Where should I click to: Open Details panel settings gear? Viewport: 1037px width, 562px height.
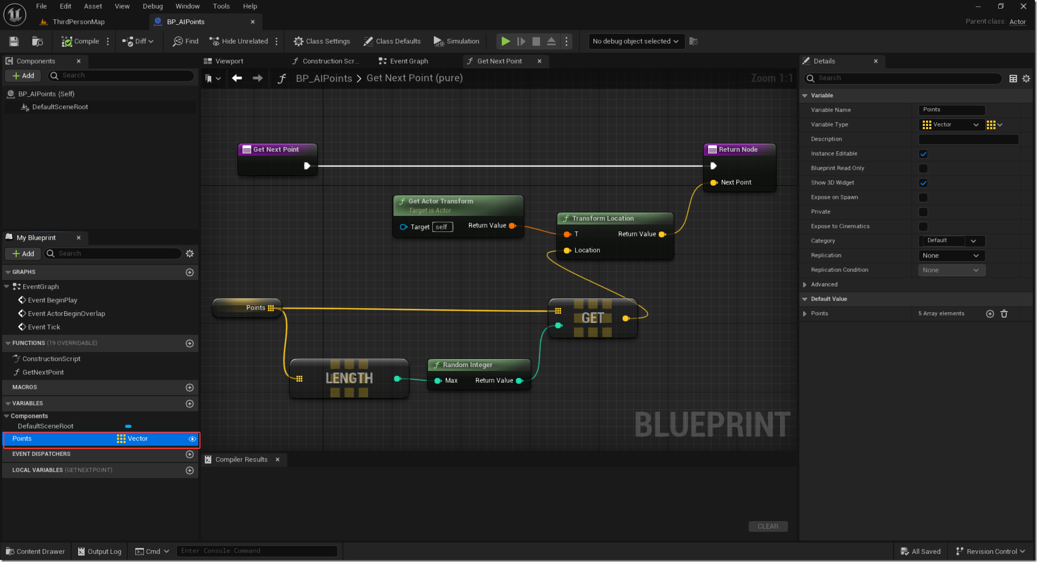point(1026,79)
